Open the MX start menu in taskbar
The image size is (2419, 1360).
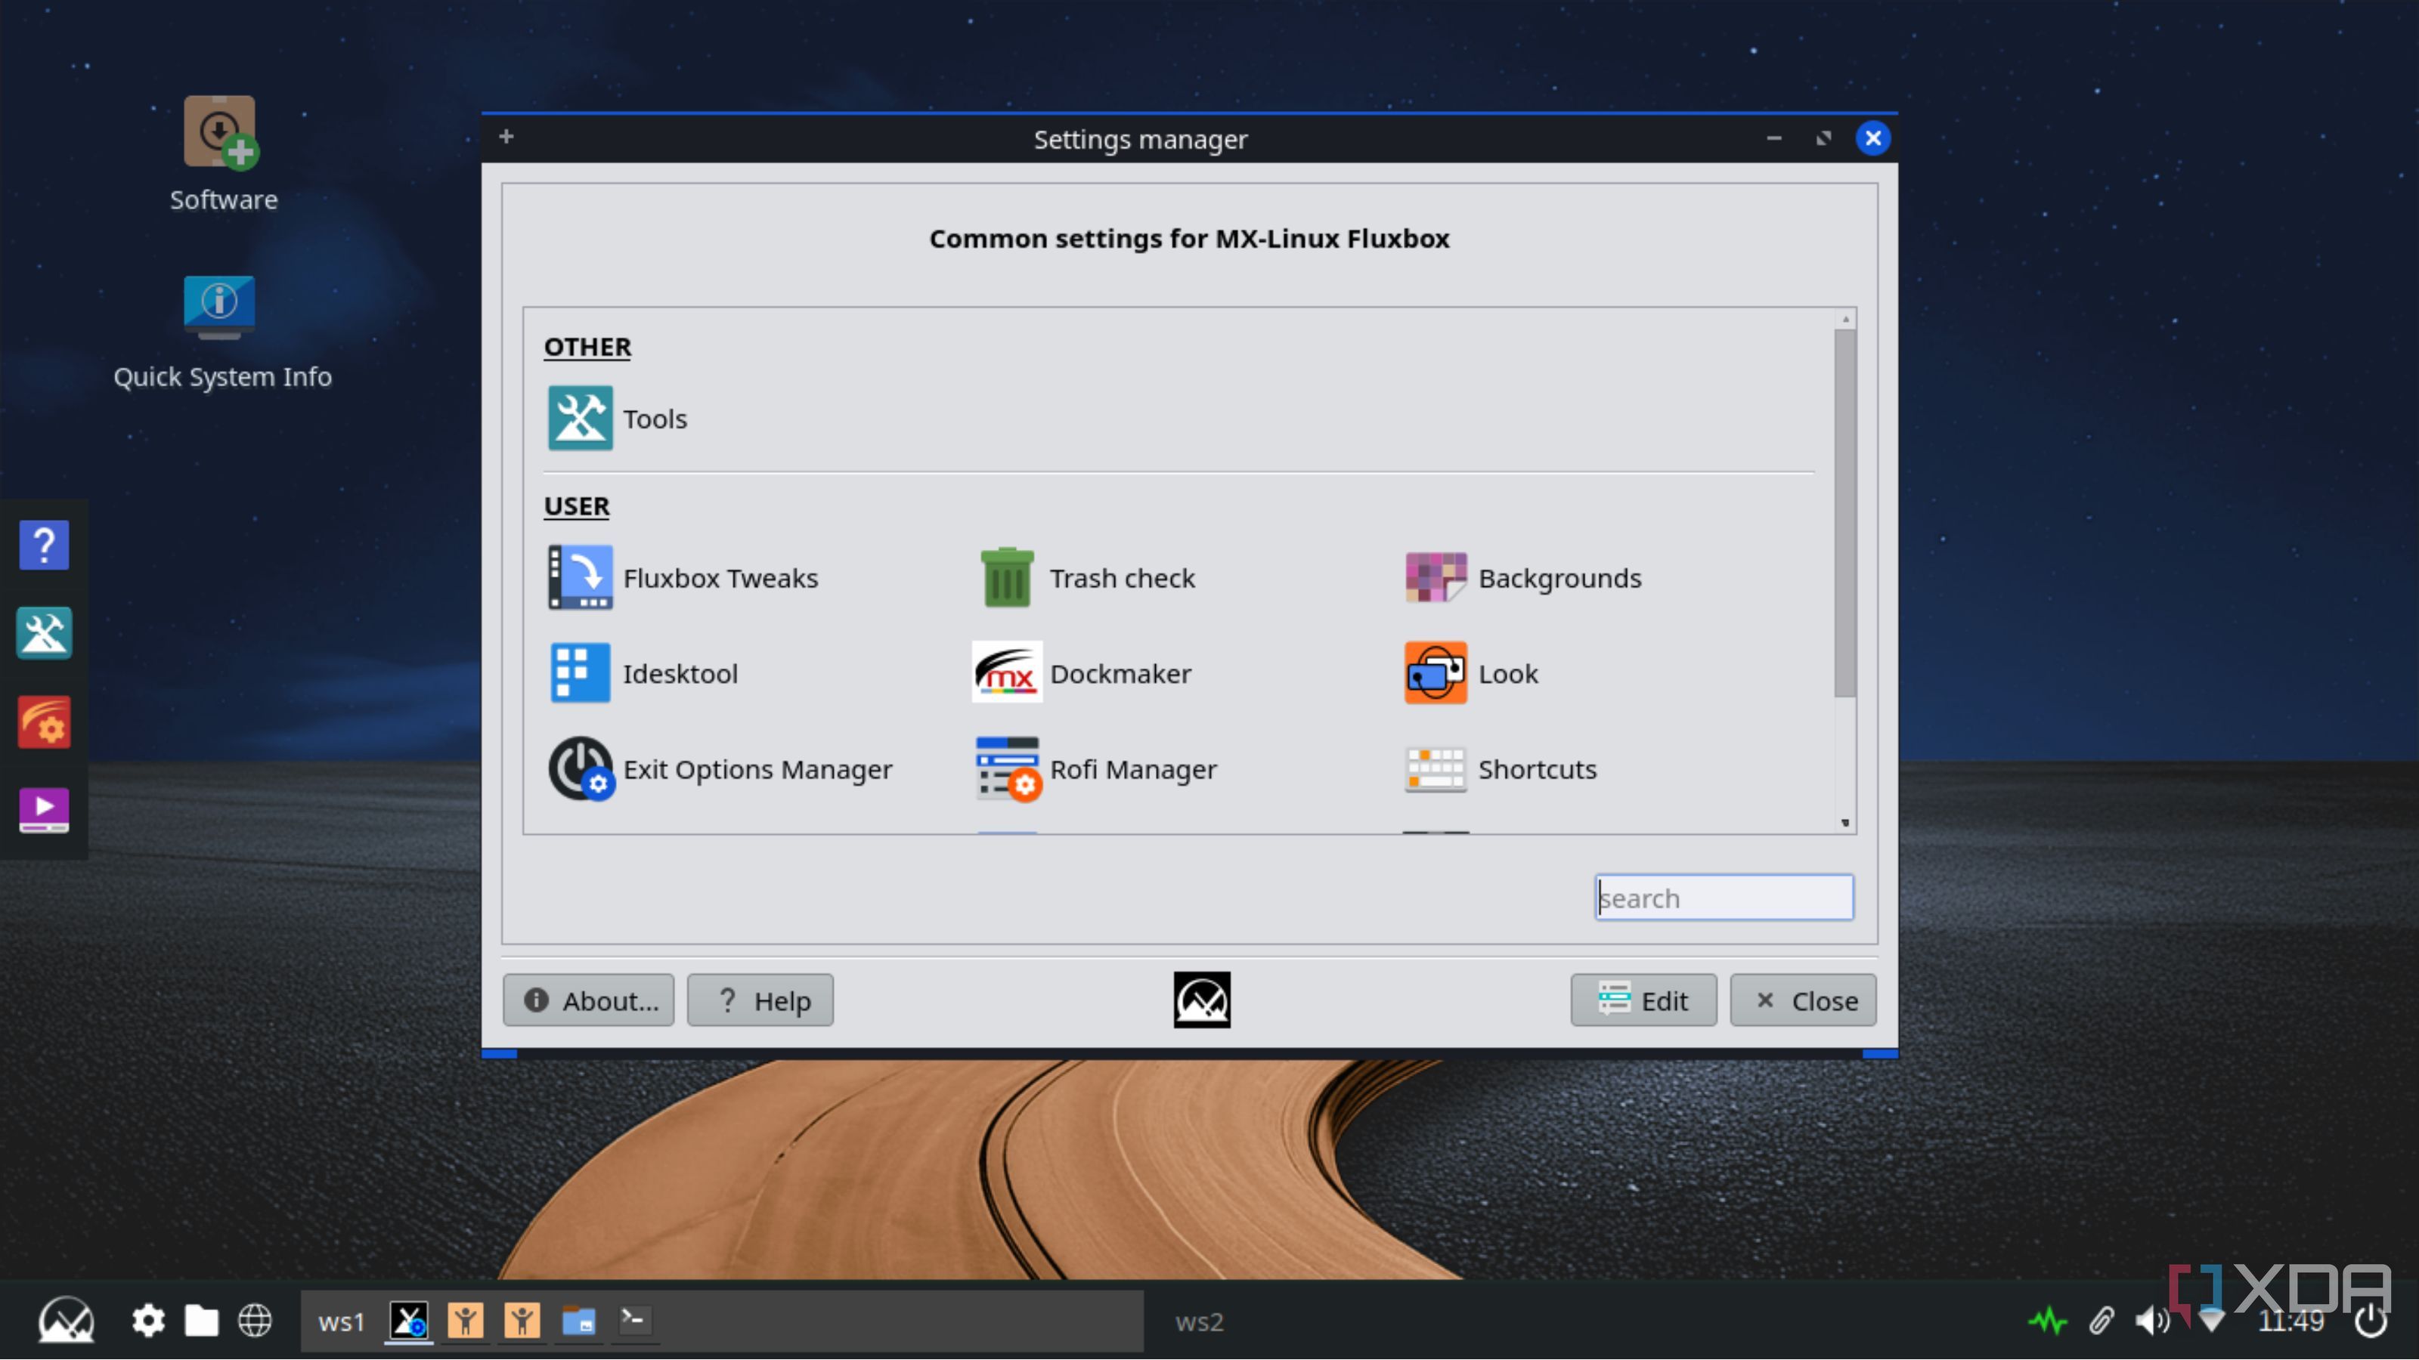click(x=66, y=1321)
